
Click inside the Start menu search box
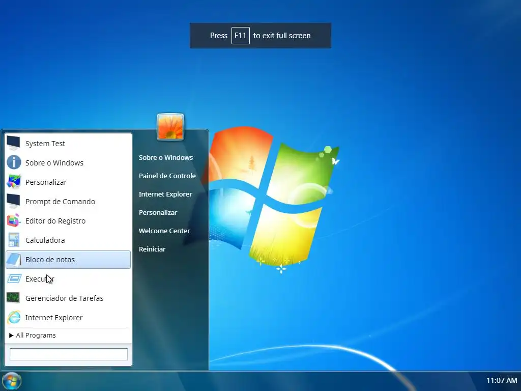pos(69,354)
